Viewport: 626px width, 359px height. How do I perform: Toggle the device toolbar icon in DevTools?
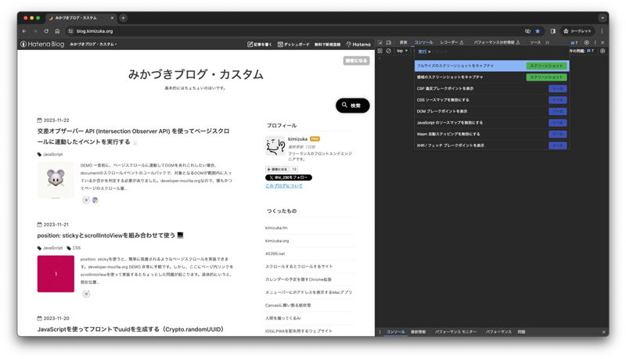388,42
